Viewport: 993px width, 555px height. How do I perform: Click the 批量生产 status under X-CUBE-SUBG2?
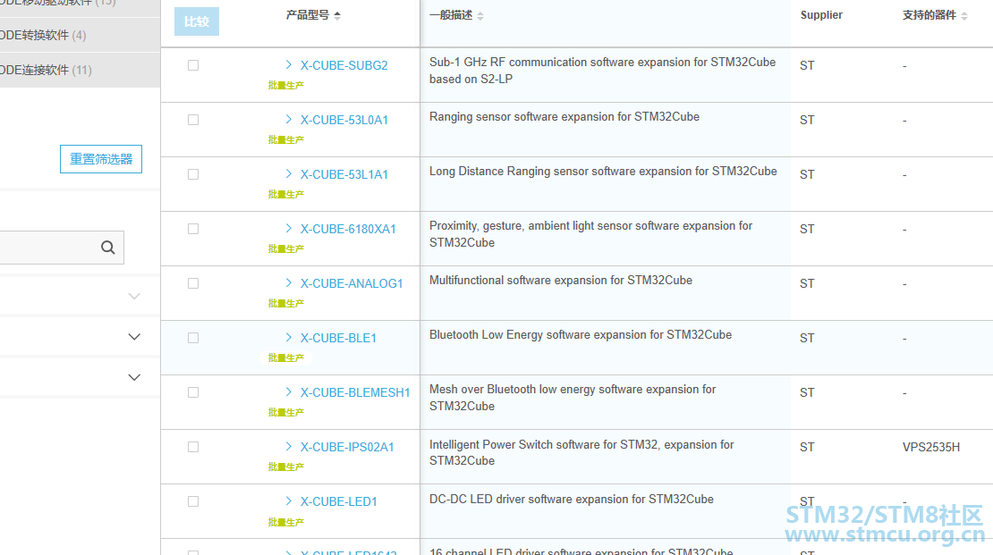285,85
